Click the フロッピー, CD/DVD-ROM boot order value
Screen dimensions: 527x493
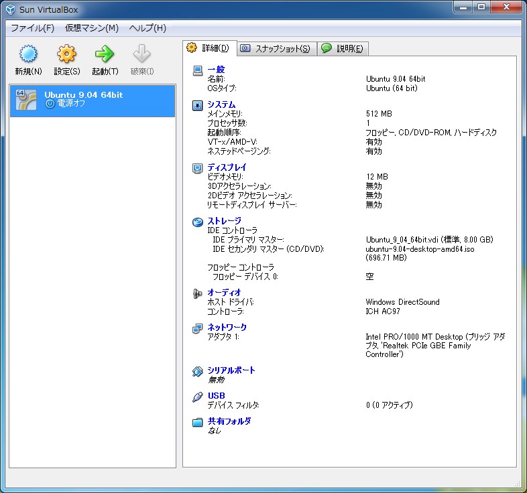(431, 133)
